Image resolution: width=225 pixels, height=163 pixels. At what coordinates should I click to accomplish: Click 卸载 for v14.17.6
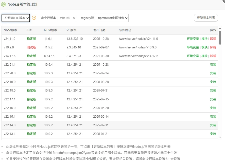(x=213, y=56)
